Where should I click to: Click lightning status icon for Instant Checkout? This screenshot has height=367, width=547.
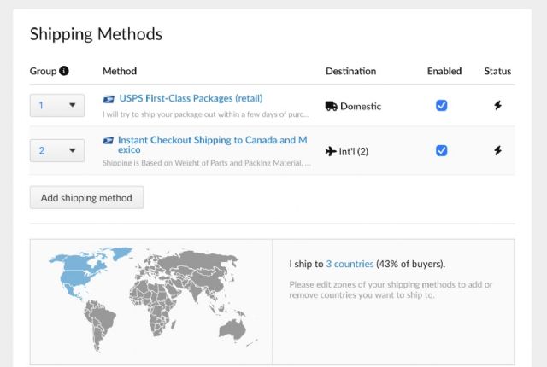click(x=498, y=151)
